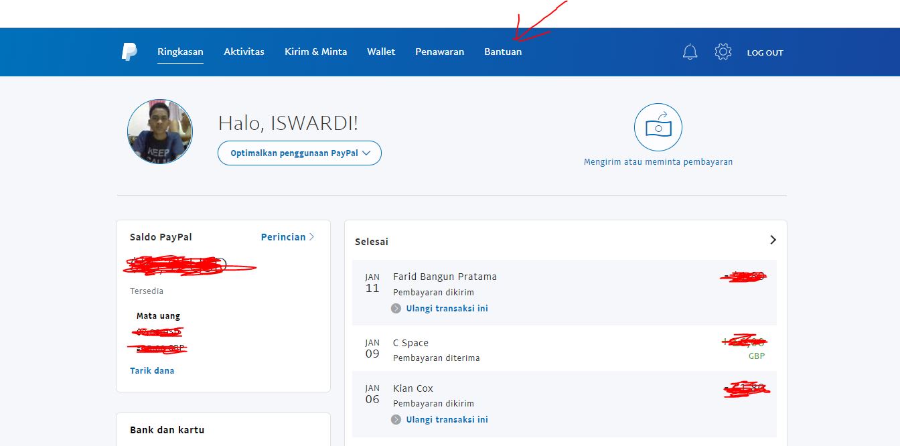Open the notifications bell icon
Screen dimensions: 900x446
point(690,52)
